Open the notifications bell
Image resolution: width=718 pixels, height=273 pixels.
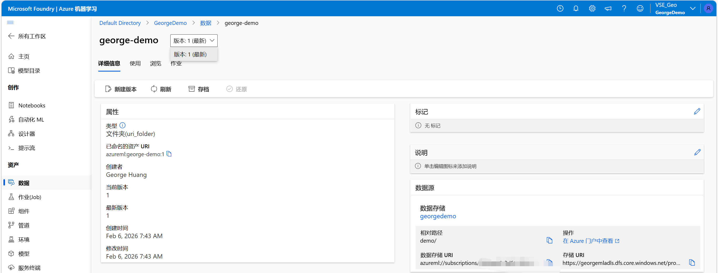(x=576, y=8)
